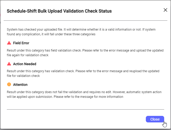Click the Attention description about automatic system action
Image resolution: width=171 pixels, height=130 pixels.
click(x=84, y=94)
